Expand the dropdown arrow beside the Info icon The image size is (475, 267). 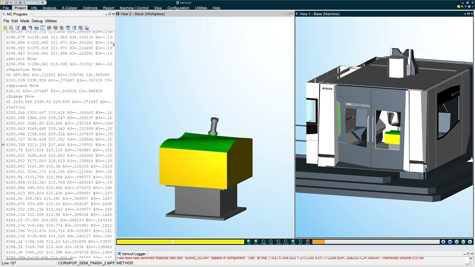tap(24, 3)
